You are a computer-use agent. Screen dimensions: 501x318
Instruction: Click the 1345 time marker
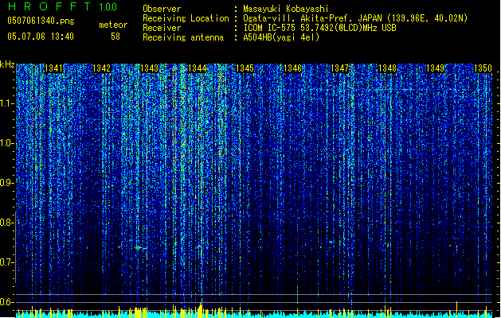coord(245,68)
